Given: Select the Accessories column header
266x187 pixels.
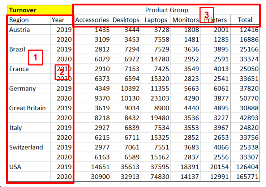Looking at the screenshot, I should click(x=92, y=20).
